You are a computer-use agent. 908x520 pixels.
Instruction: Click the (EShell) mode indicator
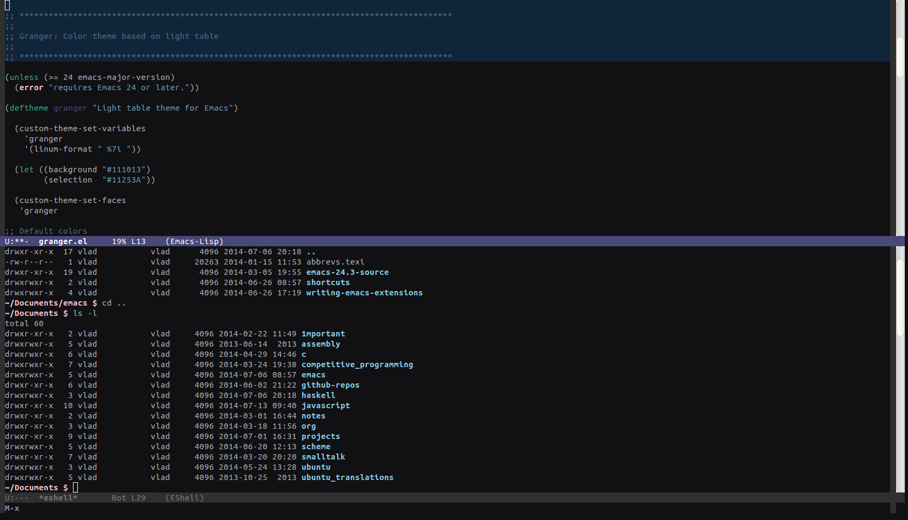coord(185,498)
